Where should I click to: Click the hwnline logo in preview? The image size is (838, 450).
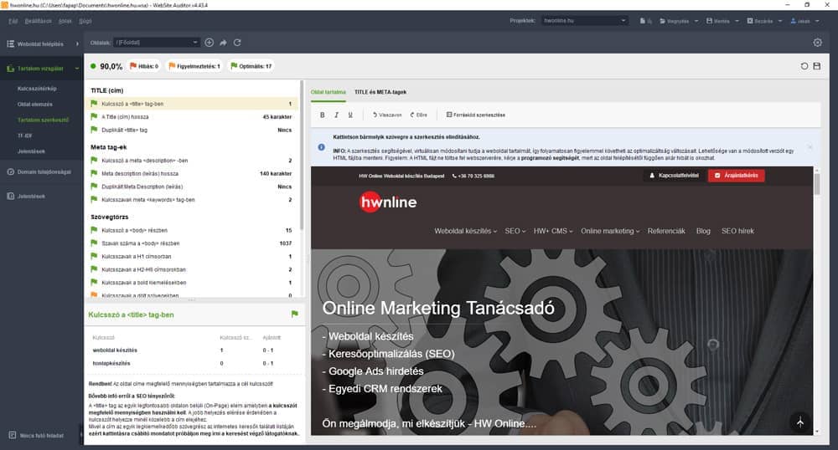click(388, 202)
